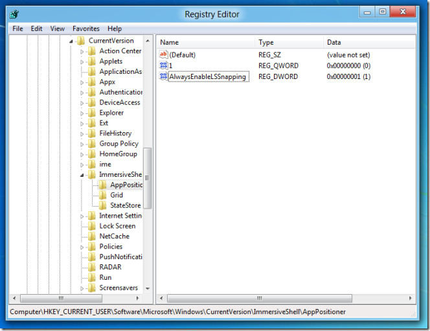Expand the Explorer key
The image size is (430, 331).
[82, 113]
